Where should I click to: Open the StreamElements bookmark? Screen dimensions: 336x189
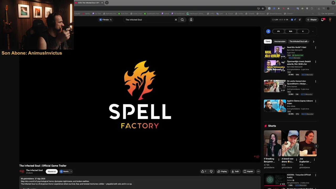pos(274,14)
